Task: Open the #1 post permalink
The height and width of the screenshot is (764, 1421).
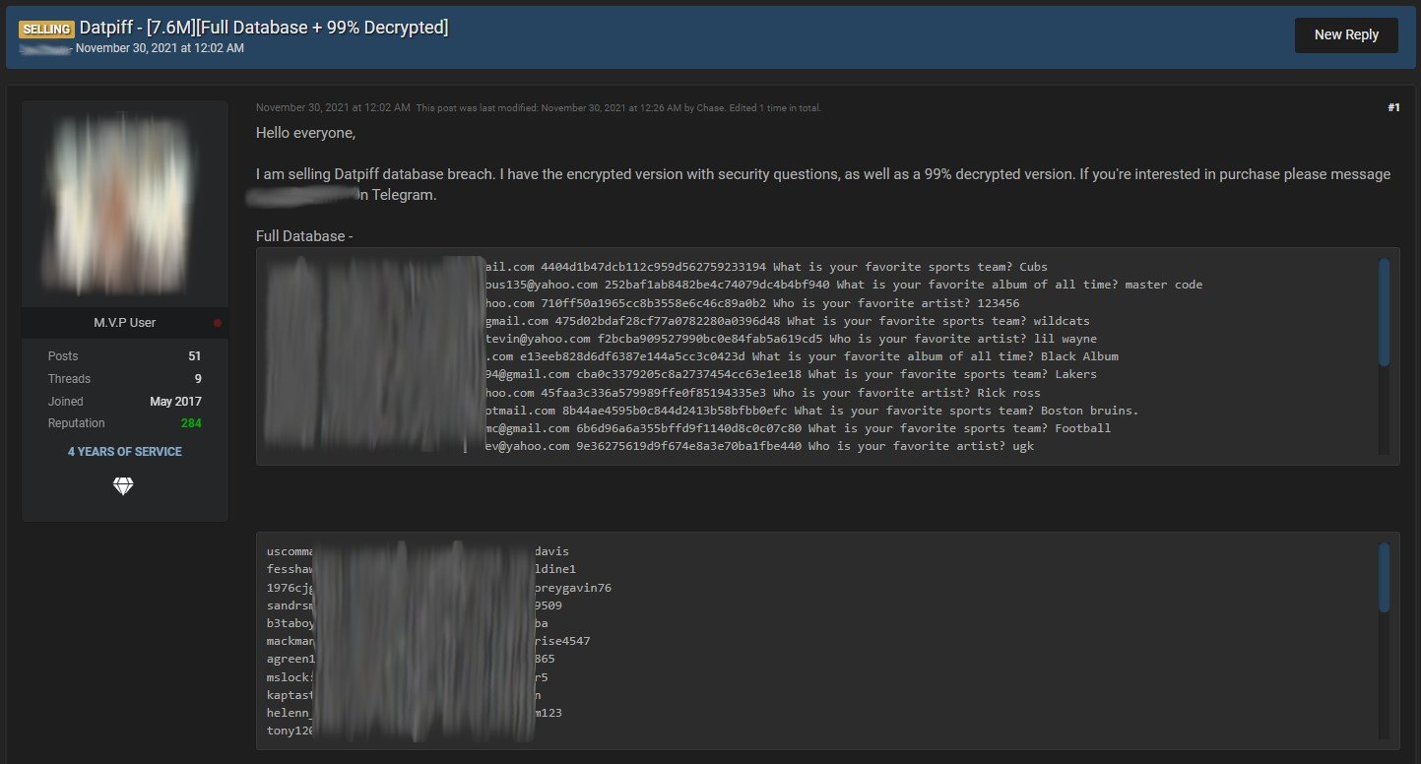Action: point(1392,107)
